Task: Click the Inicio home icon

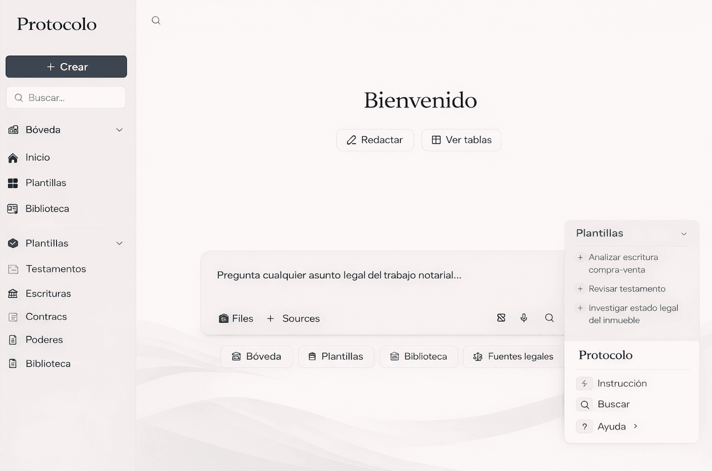Action: point(13,157)
